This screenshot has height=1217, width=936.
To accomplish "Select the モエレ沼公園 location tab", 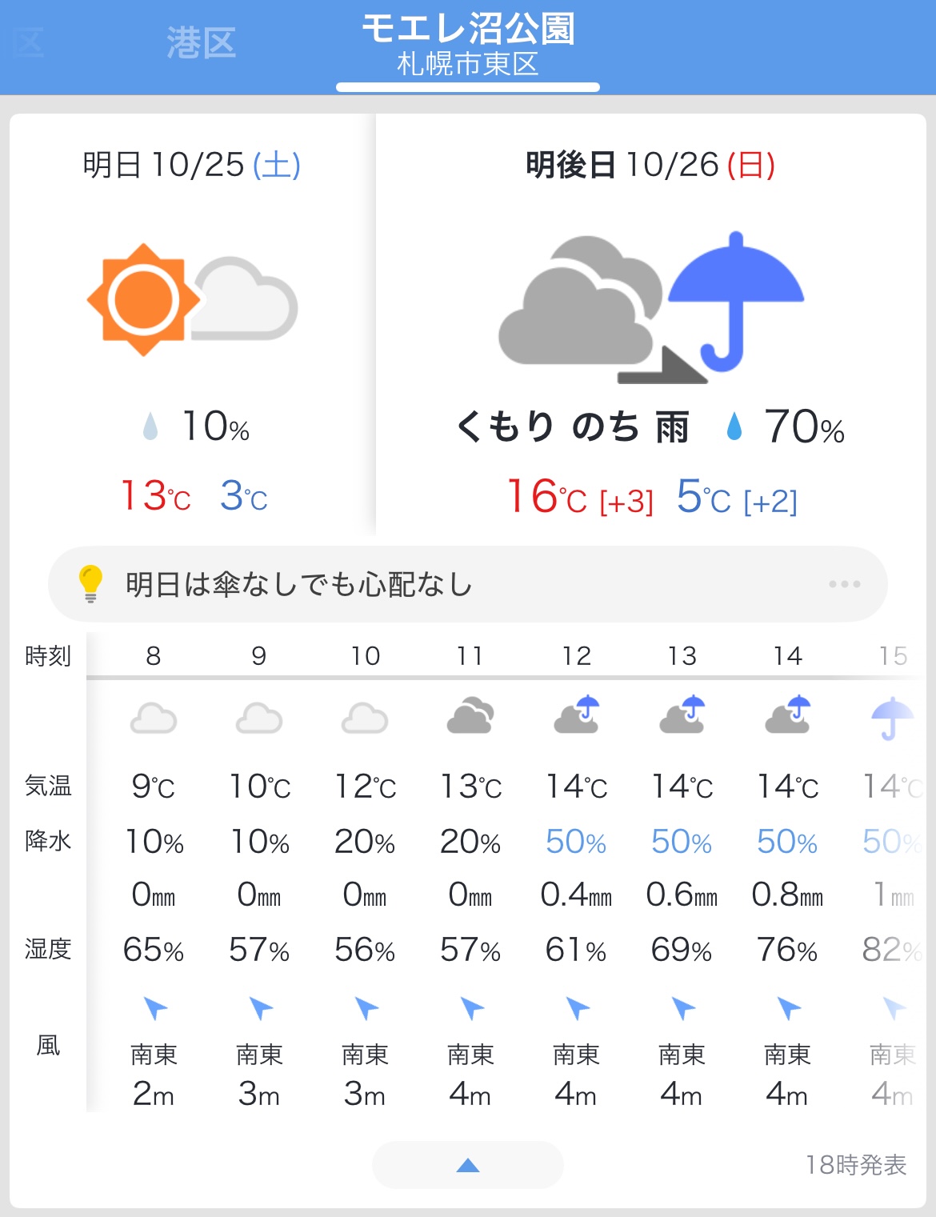I will (x=468, y=45).
